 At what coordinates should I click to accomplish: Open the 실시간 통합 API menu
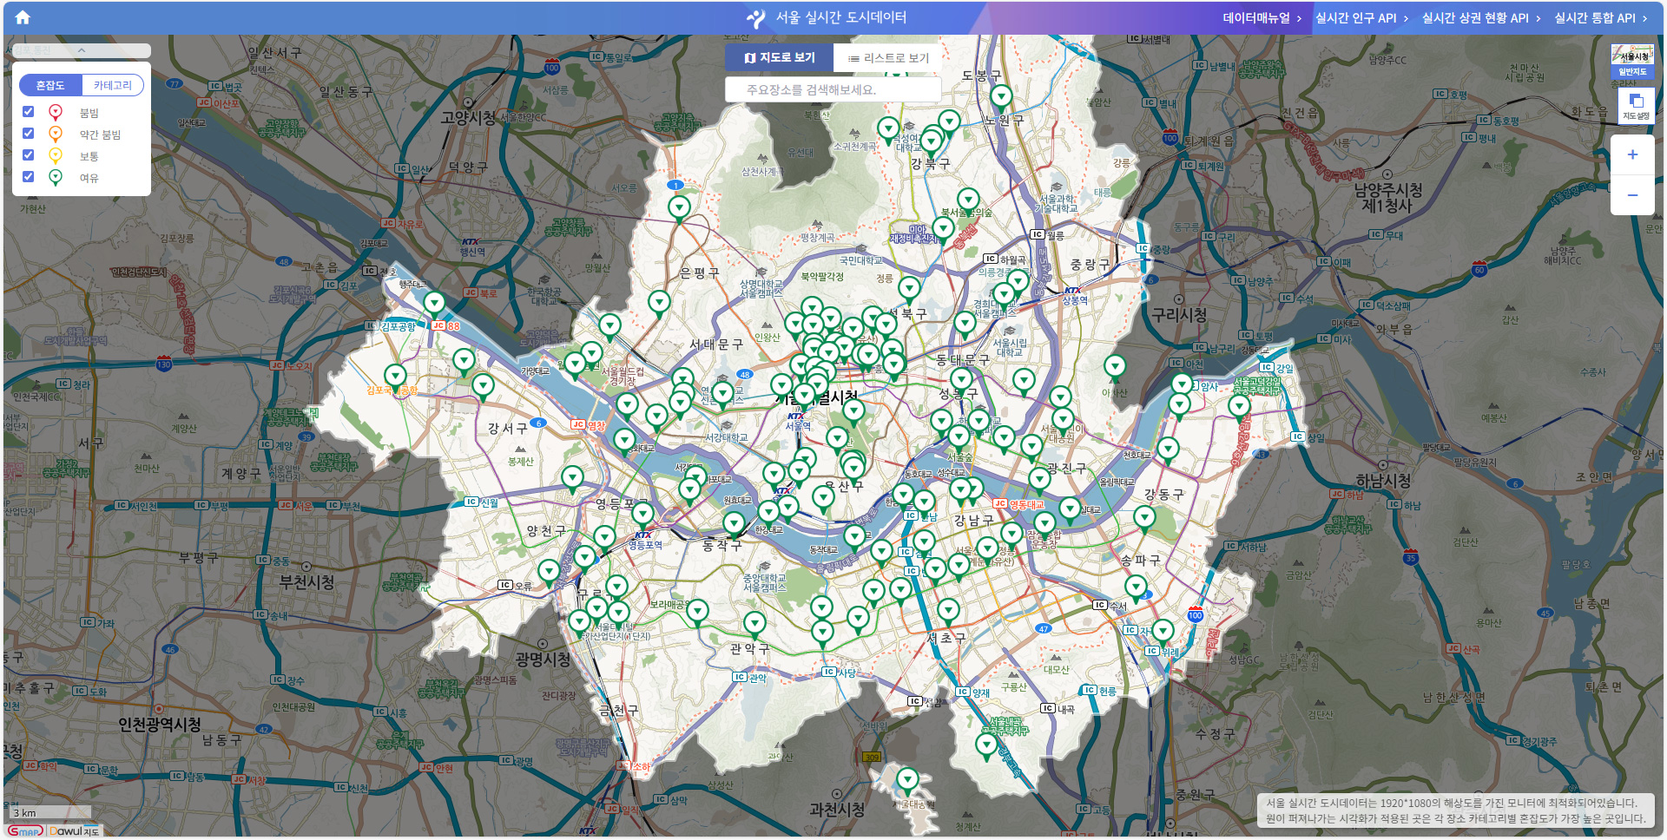click(x=1601, y=17)
